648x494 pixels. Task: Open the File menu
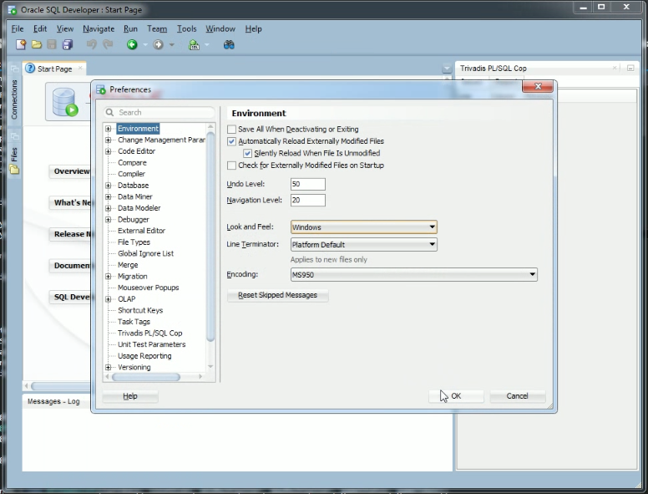(x=18, y=28)
